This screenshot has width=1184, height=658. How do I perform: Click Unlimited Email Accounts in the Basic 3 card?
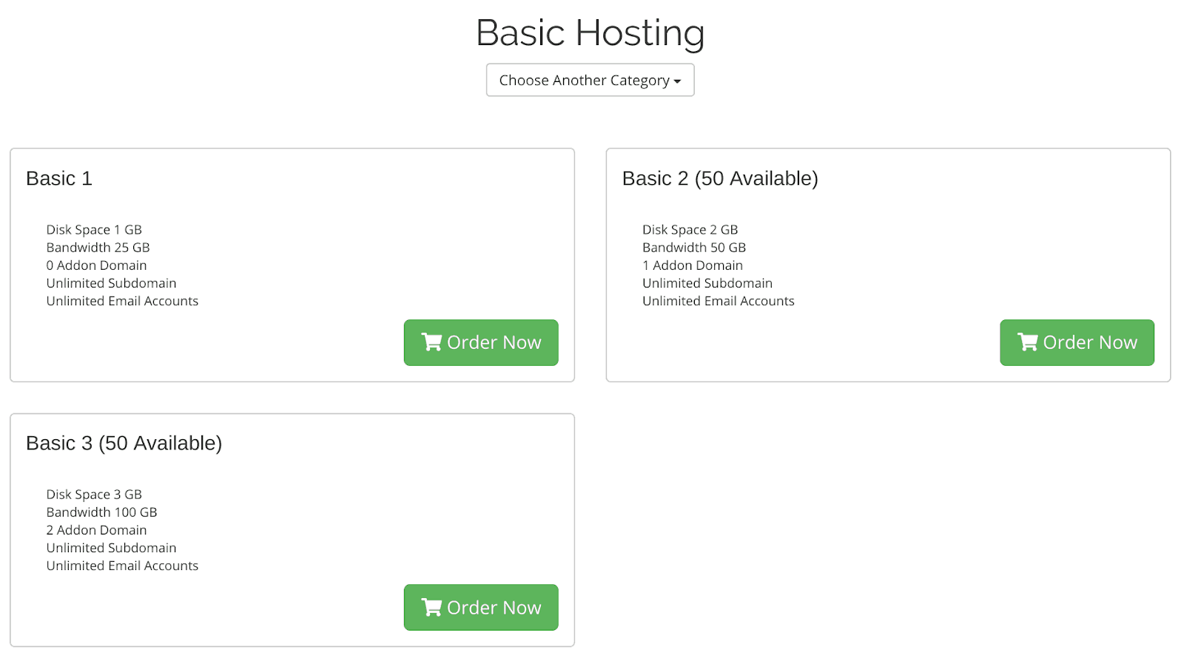tap(122, 566)
